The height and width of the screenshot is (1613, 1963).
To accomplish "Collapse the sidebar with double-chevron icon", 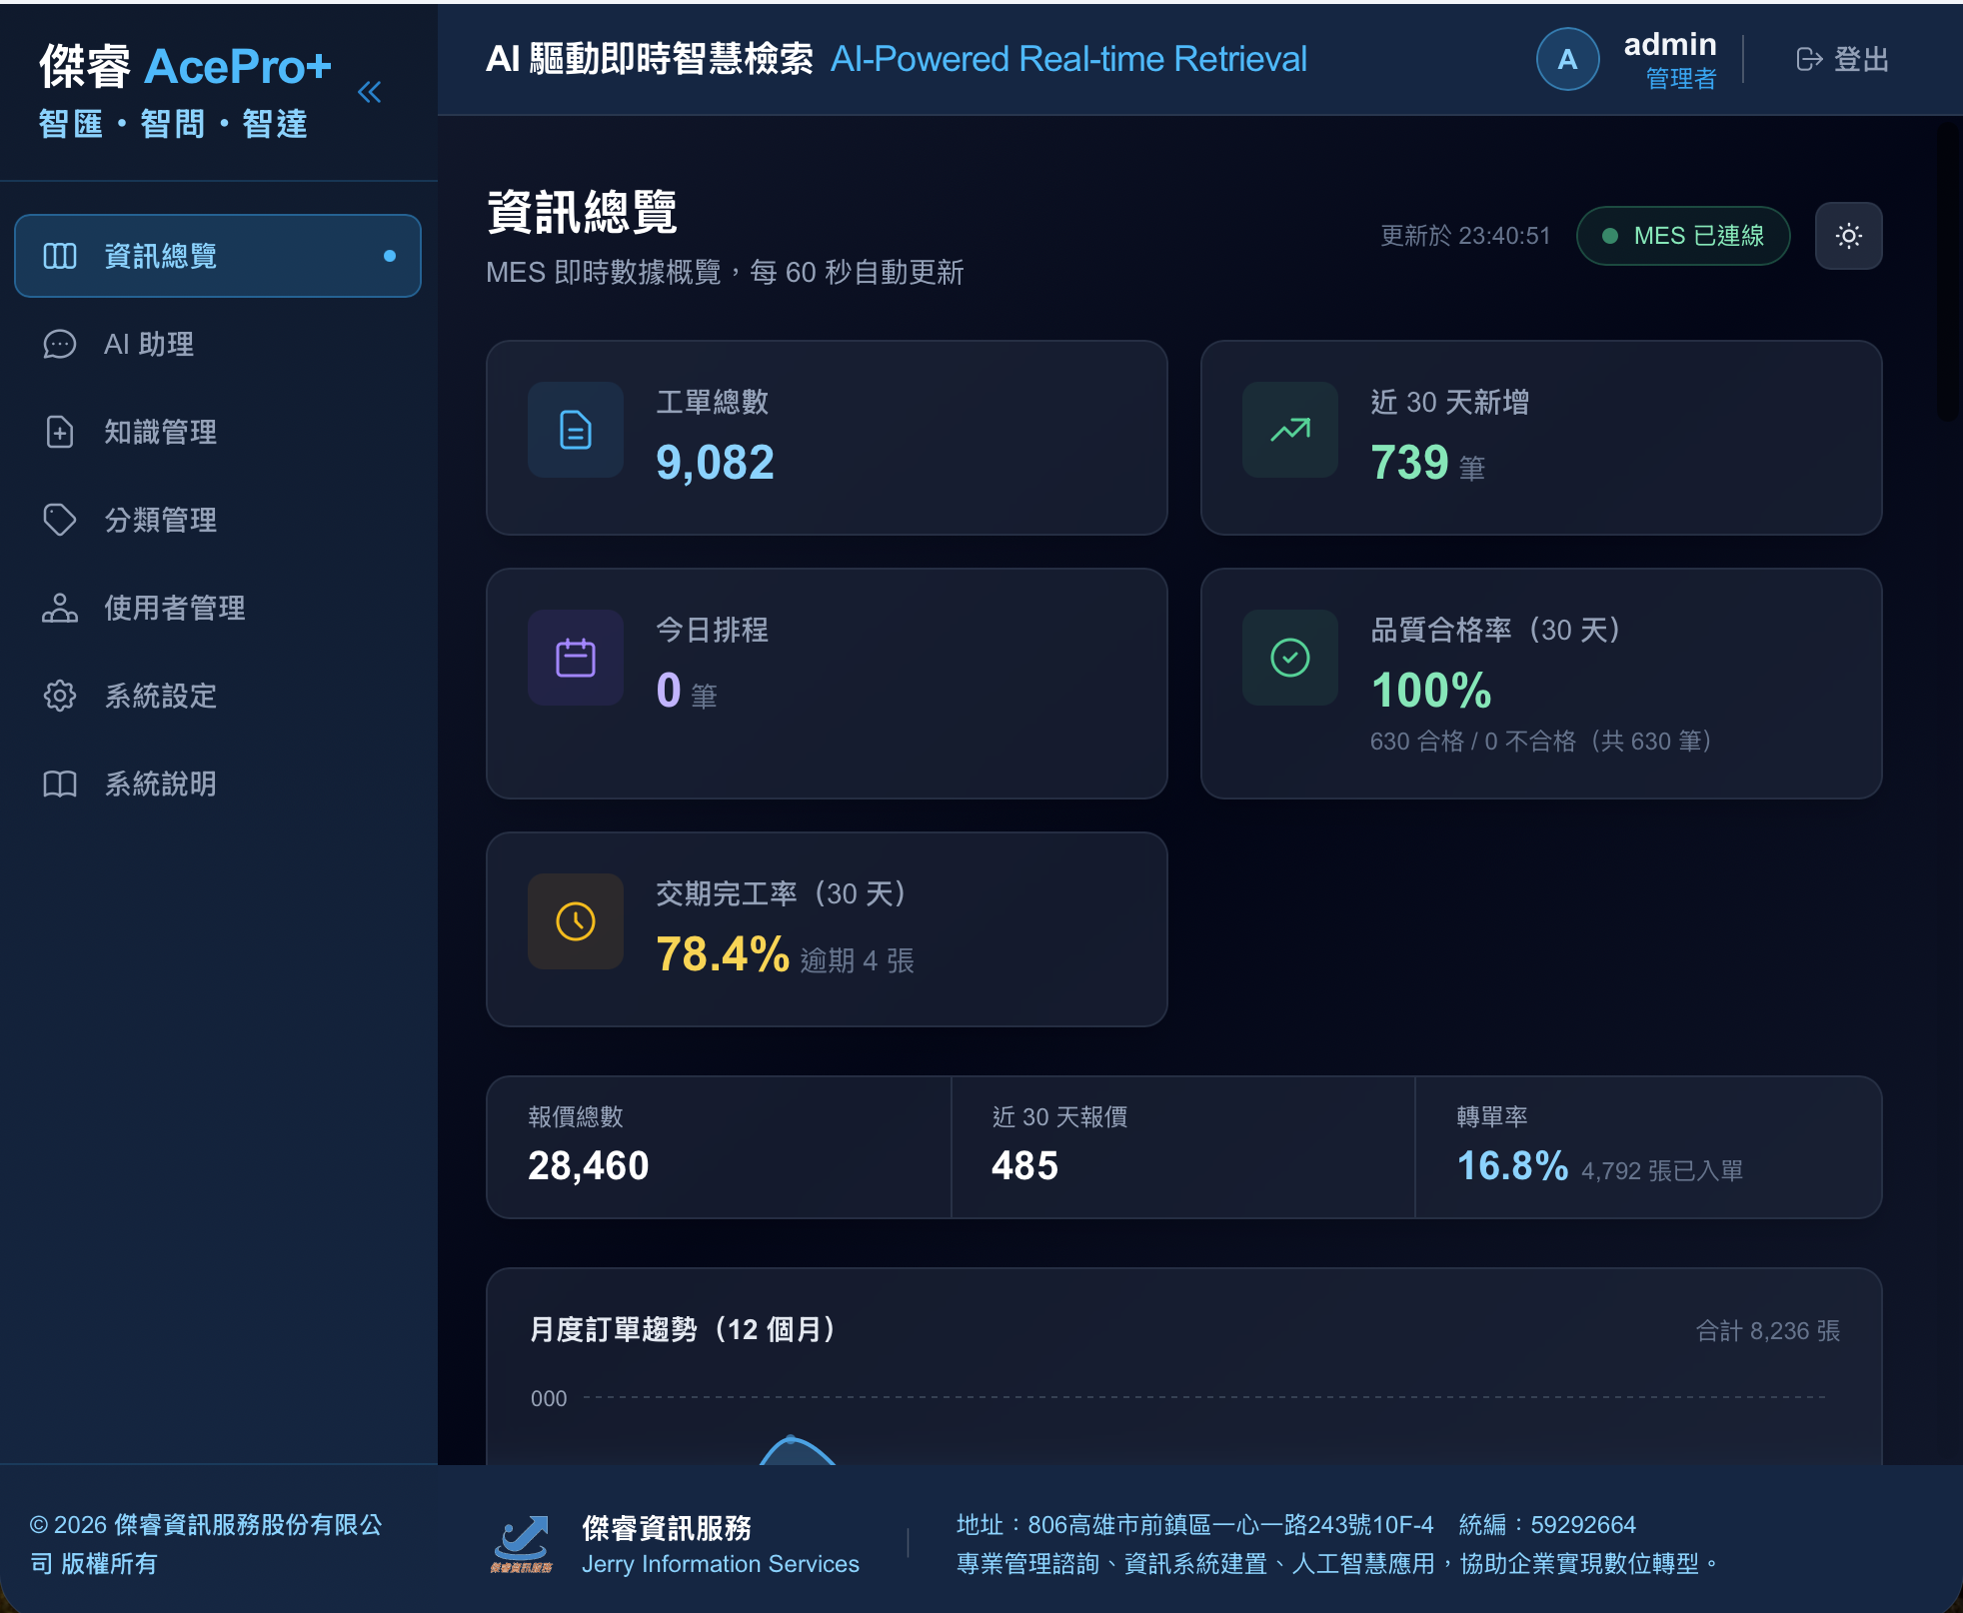I will click(x=370, y=92).
